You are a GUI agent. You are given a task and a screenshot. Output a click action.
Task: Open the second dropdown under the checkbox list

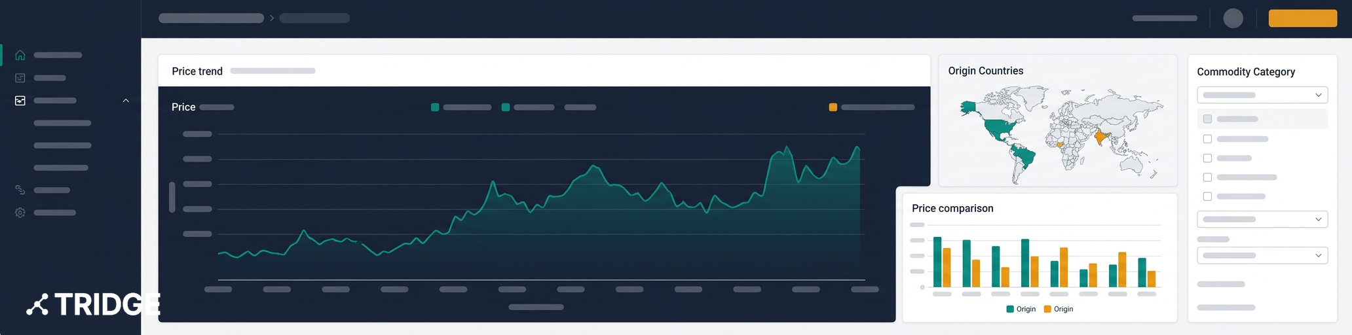pos(1262,219)
